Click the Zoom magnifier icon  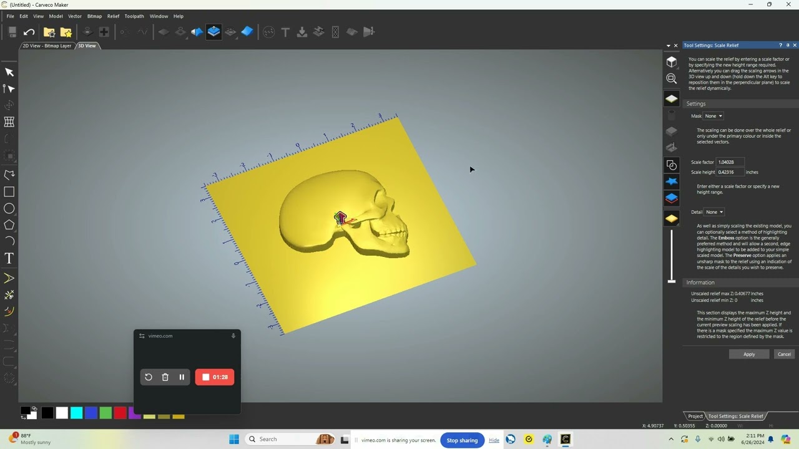672,79
